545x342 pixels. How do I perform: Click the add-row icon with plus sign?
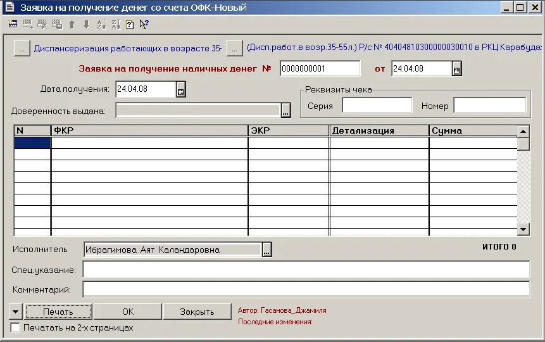[x=27, y=24]
